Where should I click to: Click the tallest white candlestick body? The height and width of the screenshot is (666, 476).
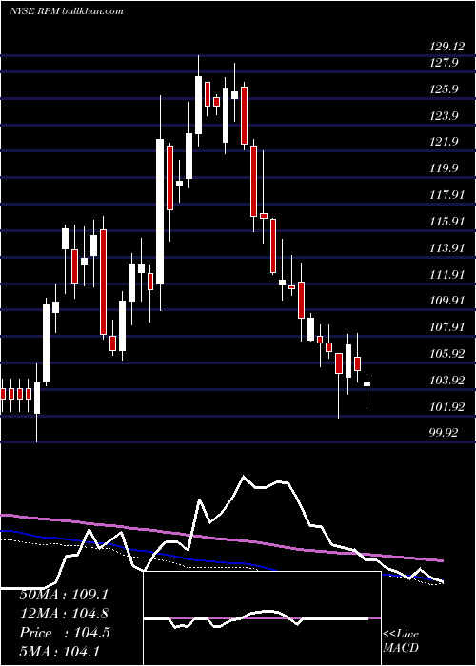[x=160, y=211]
